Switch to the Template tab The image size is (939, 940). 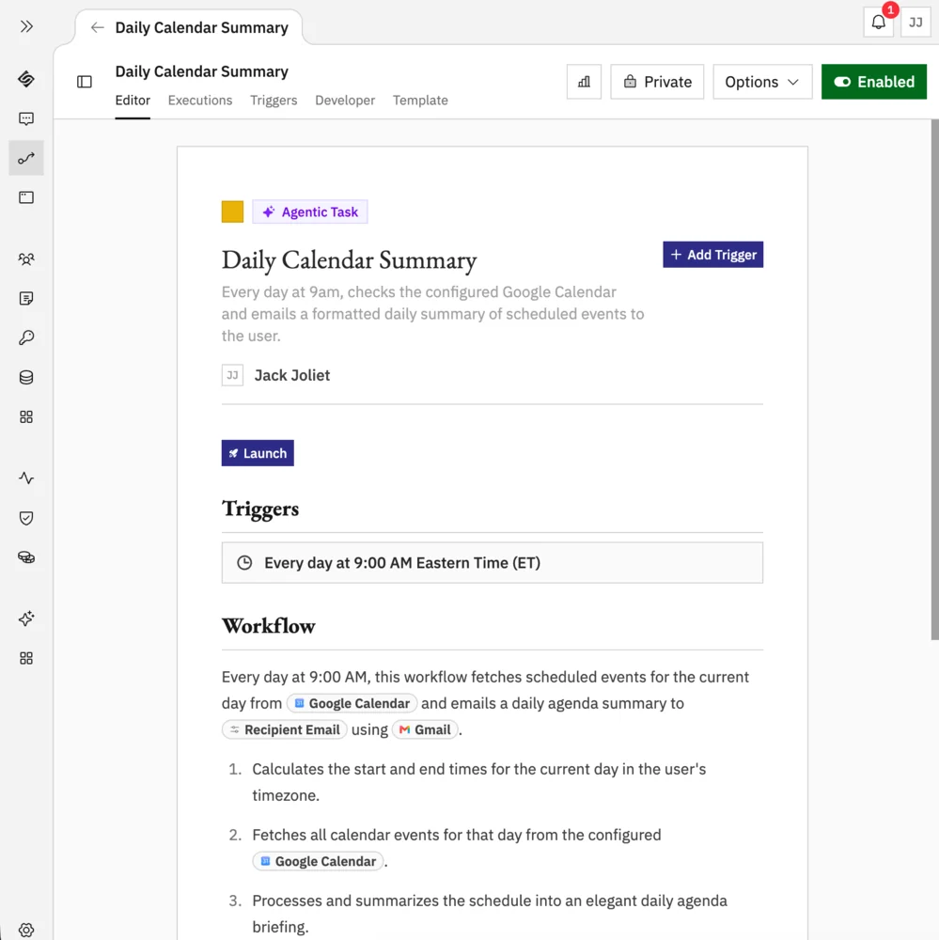[x=420, y=101]
